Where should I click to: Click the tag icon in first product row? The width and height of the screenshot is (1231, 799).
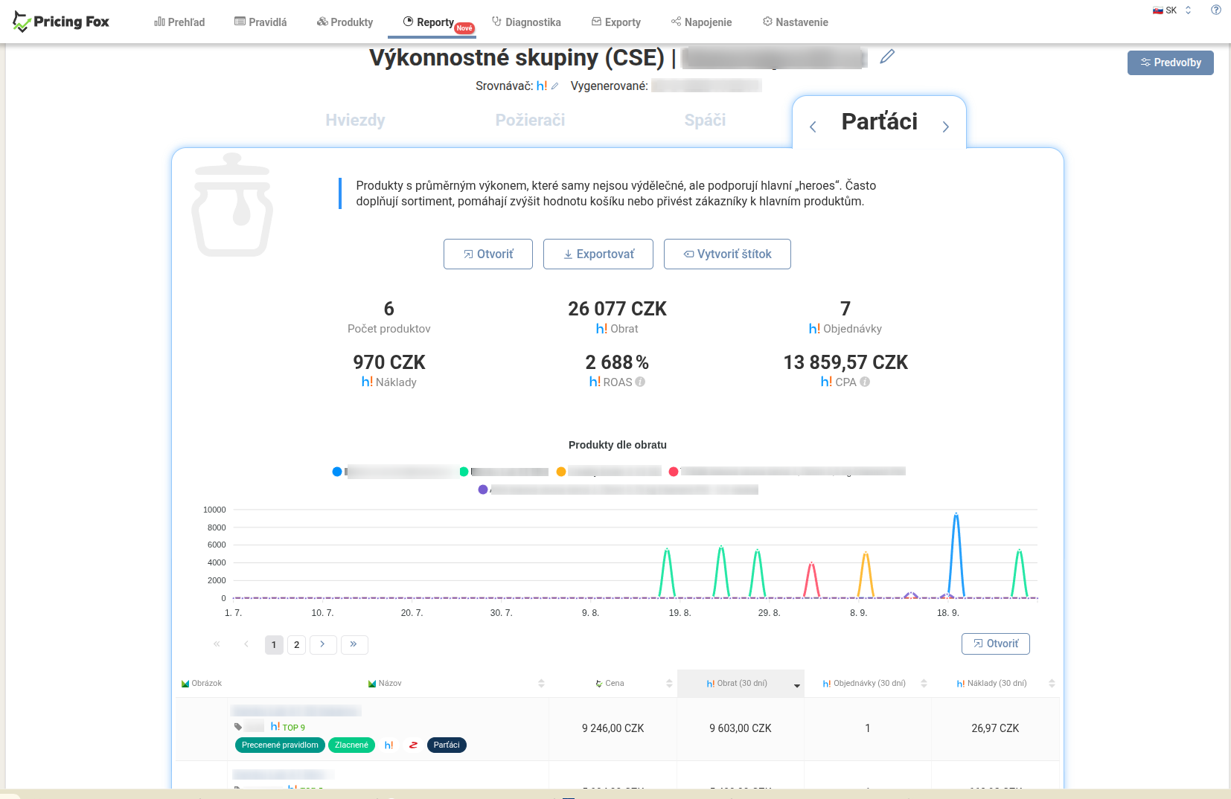[238, 727]
